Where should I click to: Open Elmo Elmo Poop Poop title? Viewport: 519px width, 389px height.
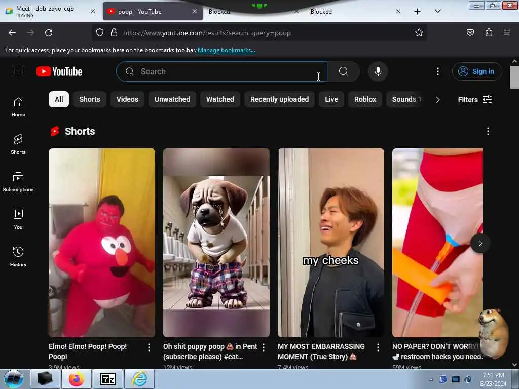[x=88, y=352]
